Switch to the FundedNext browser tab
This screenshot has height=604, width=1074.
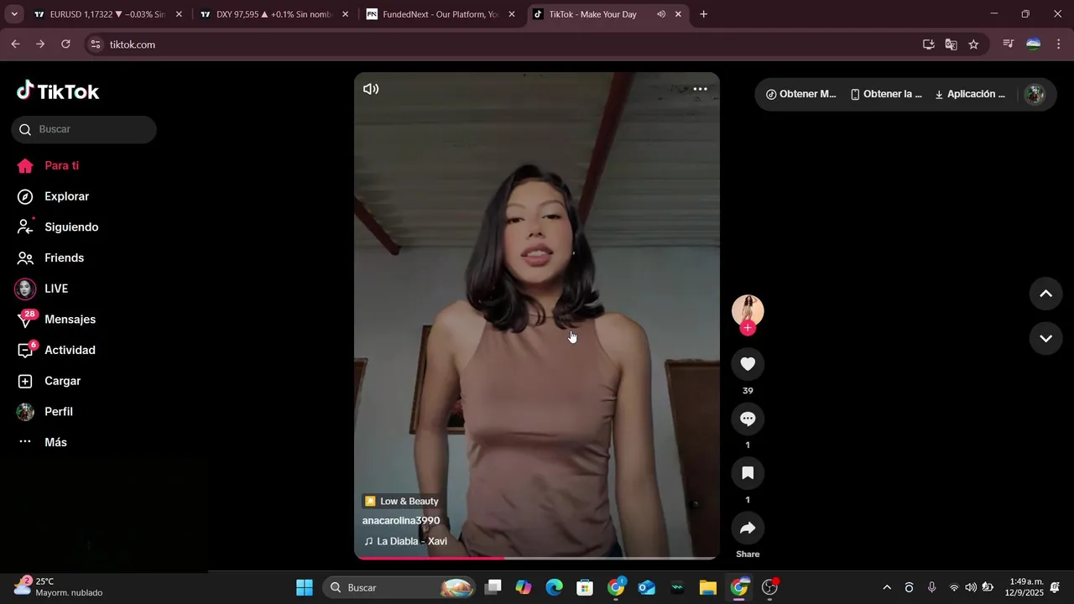tap(441, 14)
